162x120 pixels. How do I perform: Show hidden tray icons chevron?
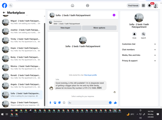click(x=137, y=114)
